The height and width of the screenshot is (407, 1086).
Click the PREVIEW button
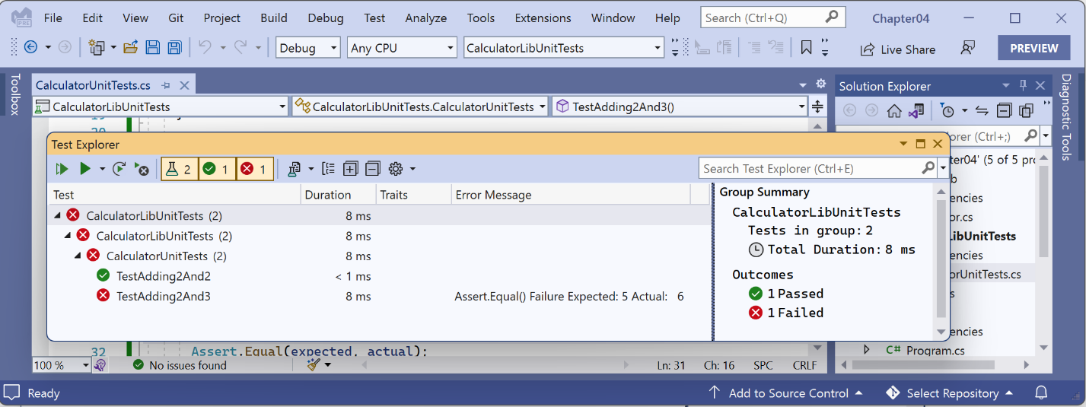pos(1034,48)
